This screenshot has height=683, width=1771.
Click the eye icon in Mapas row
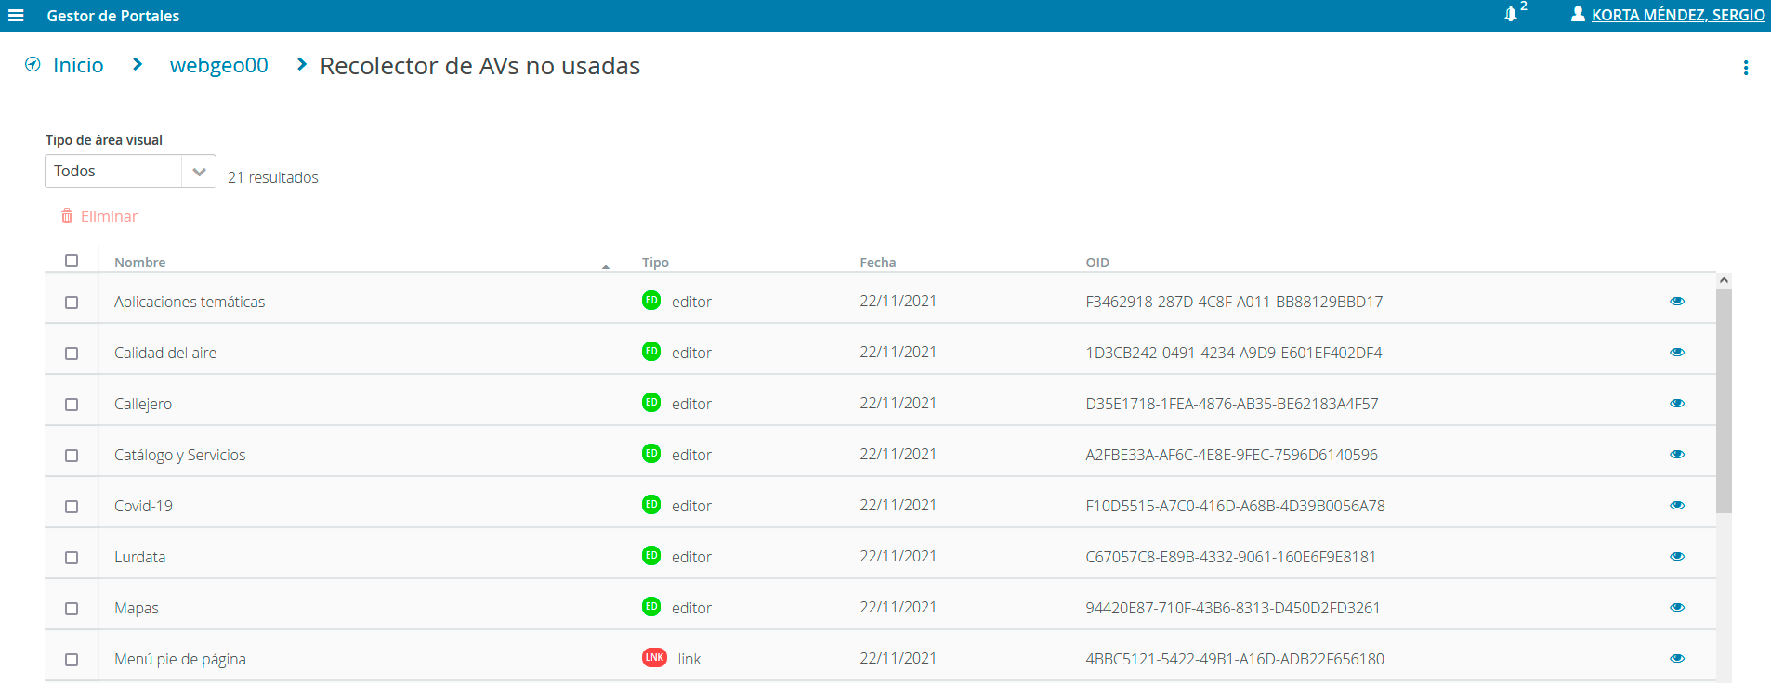(x=1676, y=608)
